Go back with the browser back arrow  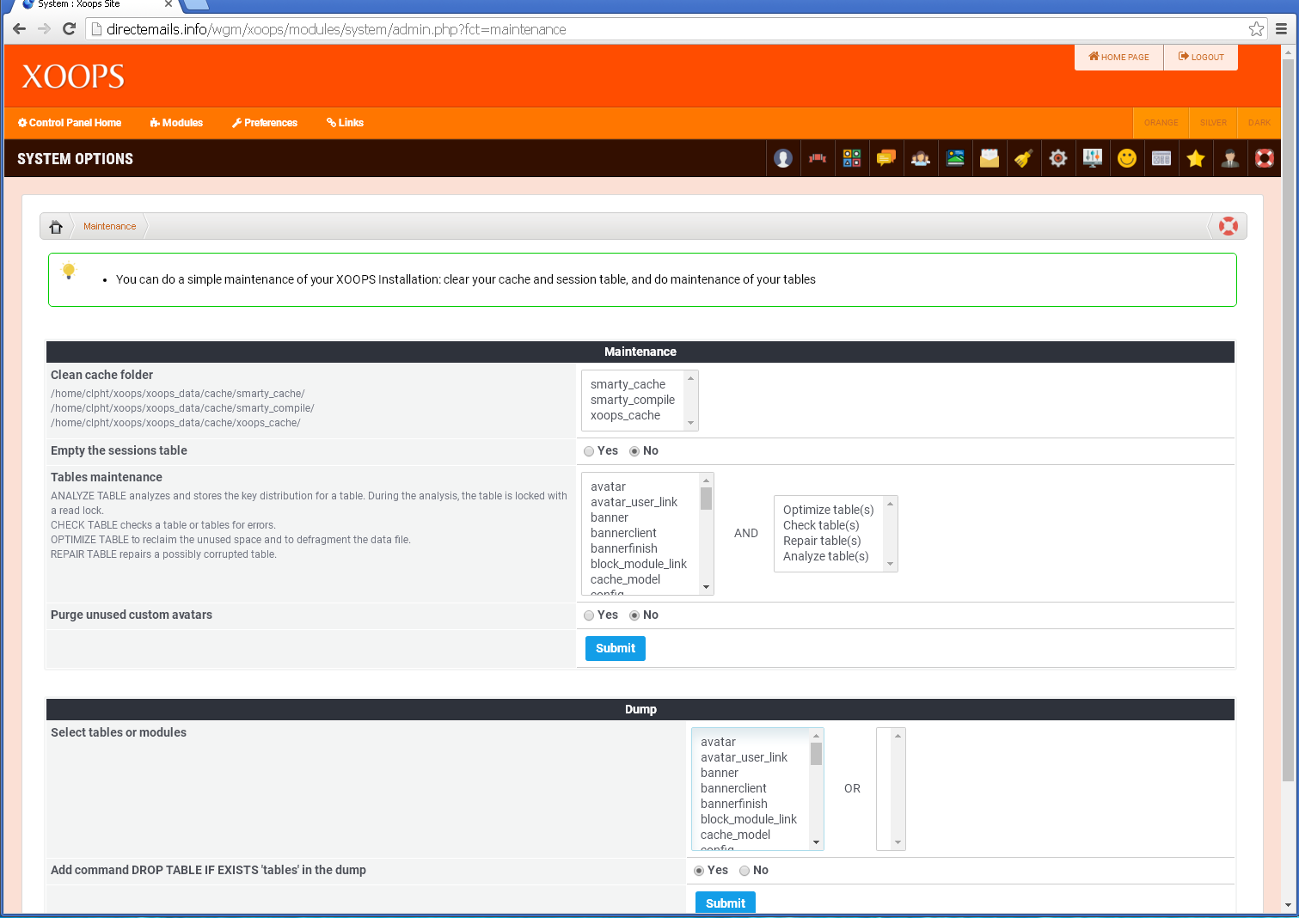(x=19, y=29)
